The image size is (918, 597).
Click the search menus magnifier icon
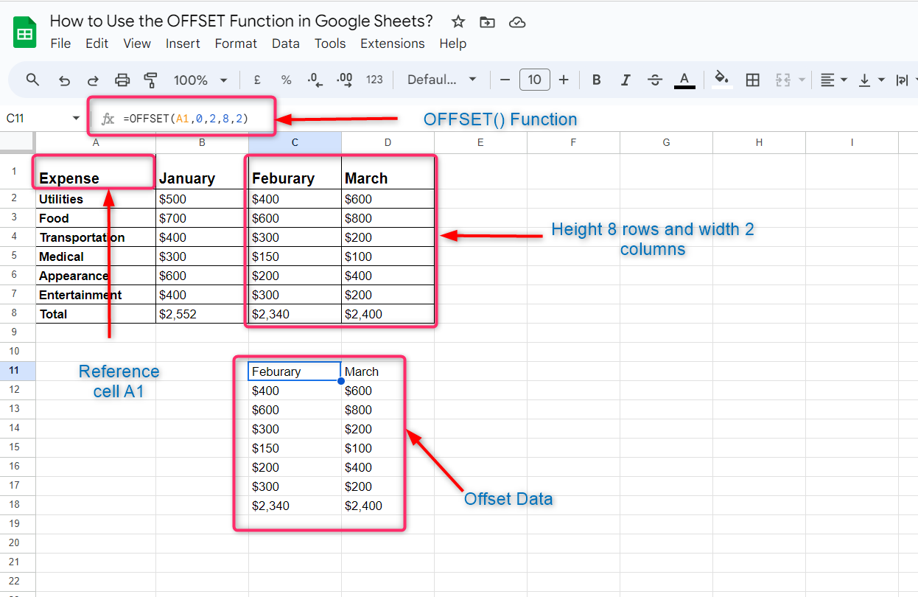32,80
